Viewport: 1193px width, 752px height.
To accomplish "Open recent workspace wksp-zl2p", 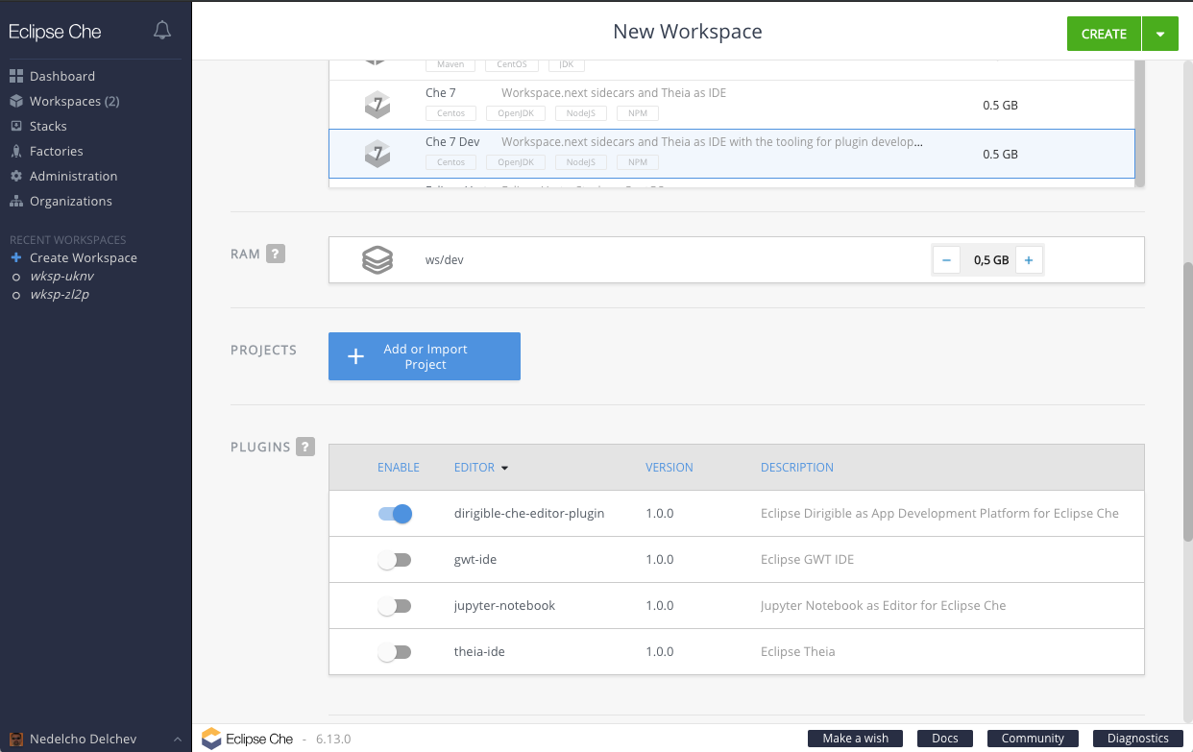I will click(60, 295).
